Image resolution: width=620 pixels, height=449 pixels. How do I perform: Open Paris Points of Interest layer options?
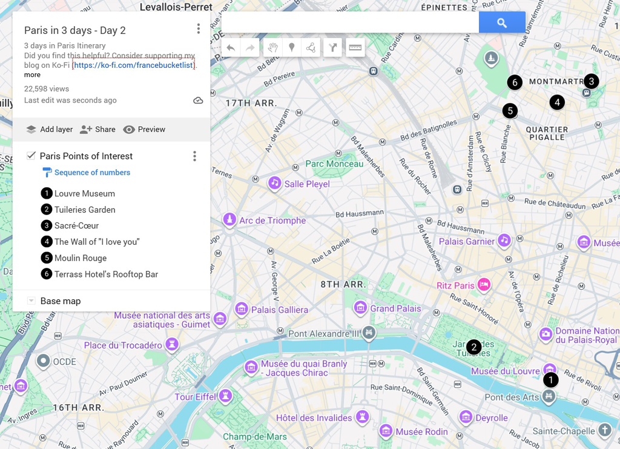click(194, 156)
